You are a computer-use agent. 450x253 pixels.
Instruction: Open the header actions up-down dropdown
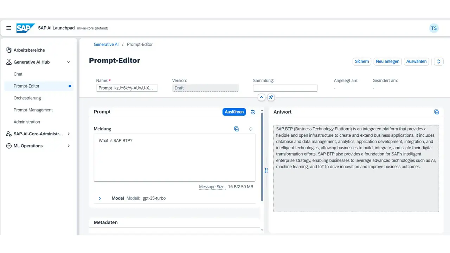click(438, 61)
